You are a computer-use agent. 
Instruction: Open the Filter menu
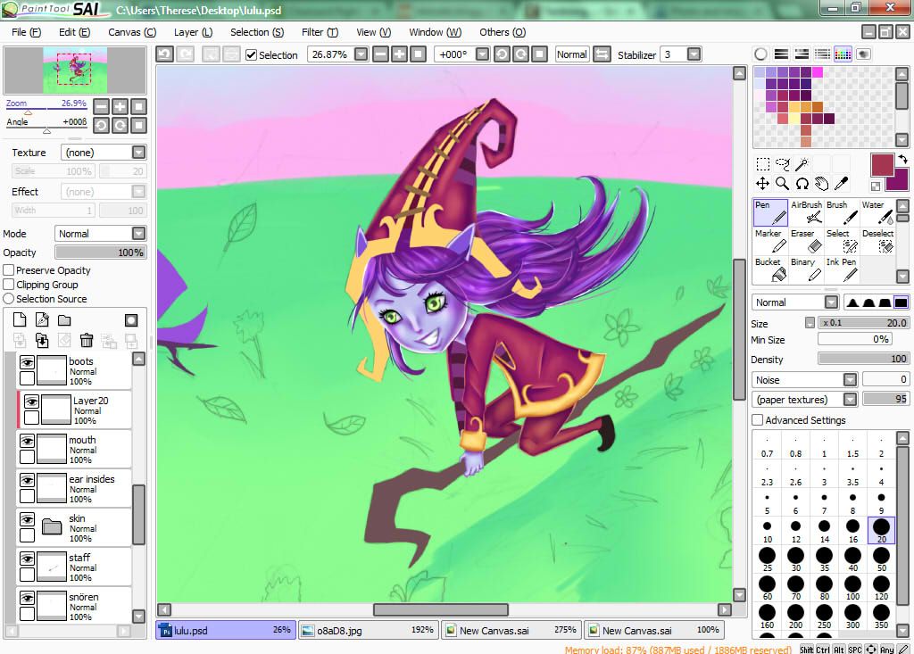(x=319, y=32)
